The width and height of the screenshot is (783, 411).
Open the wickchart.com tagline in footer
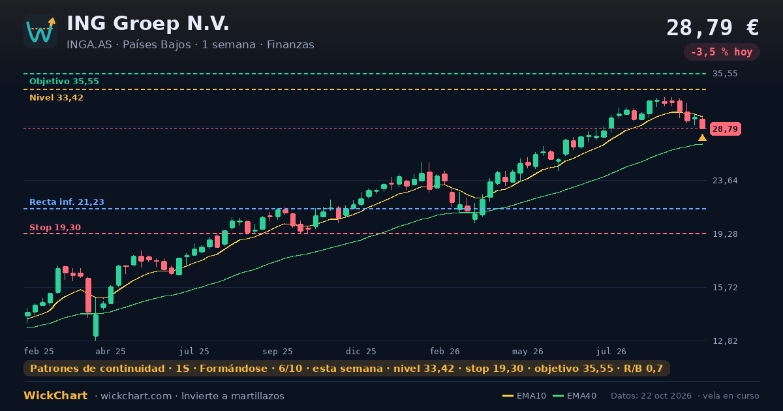point(189,396)
